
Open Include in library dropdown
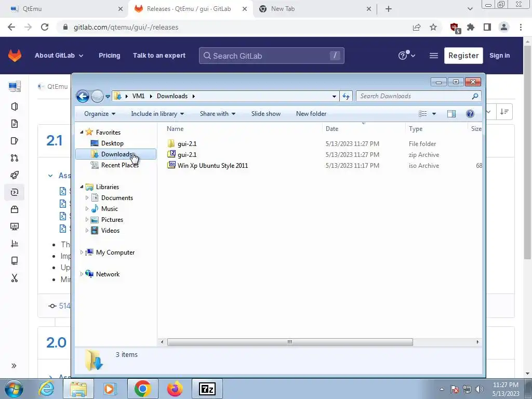(x=157, y=114)
